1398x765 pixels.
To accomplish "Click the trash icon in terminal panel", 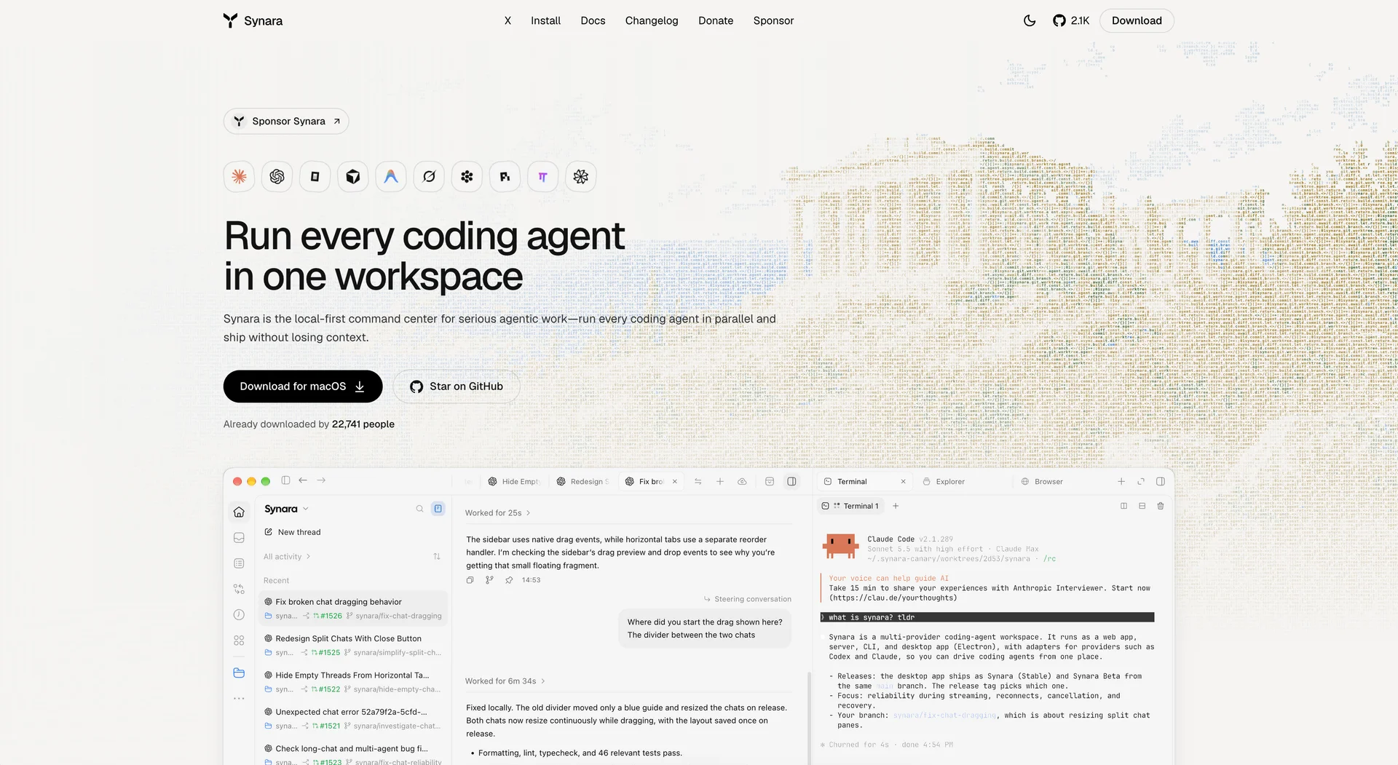I will 1161,506.
